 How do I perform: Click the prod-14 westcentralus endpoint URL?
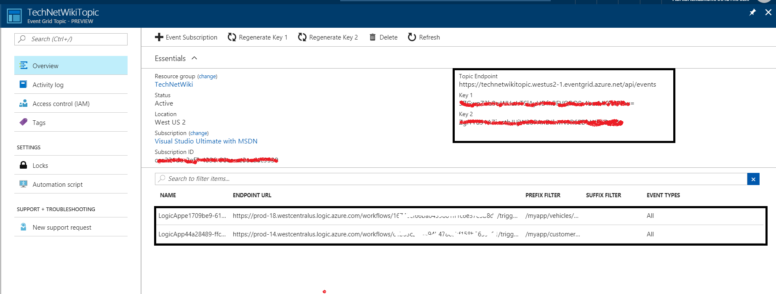click(376, 234)
